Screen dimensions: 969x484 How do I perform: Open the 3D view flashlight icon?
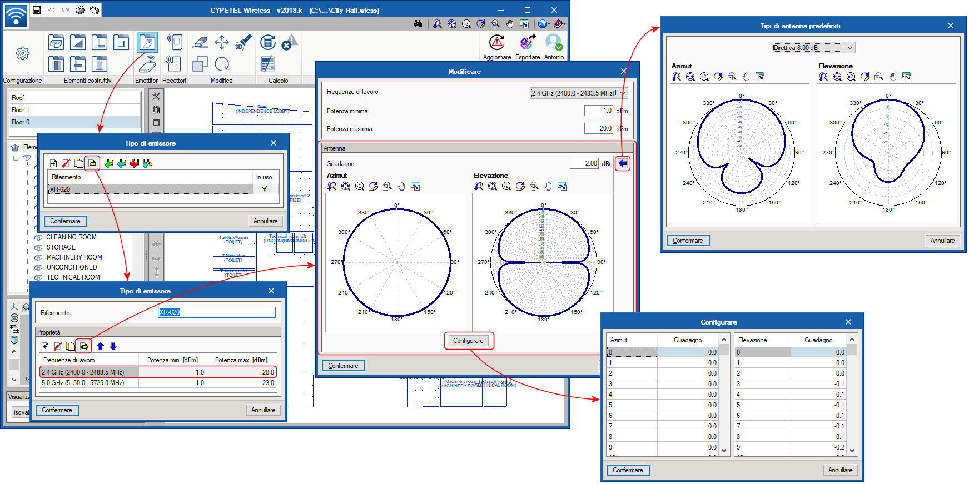pos(243,42)
